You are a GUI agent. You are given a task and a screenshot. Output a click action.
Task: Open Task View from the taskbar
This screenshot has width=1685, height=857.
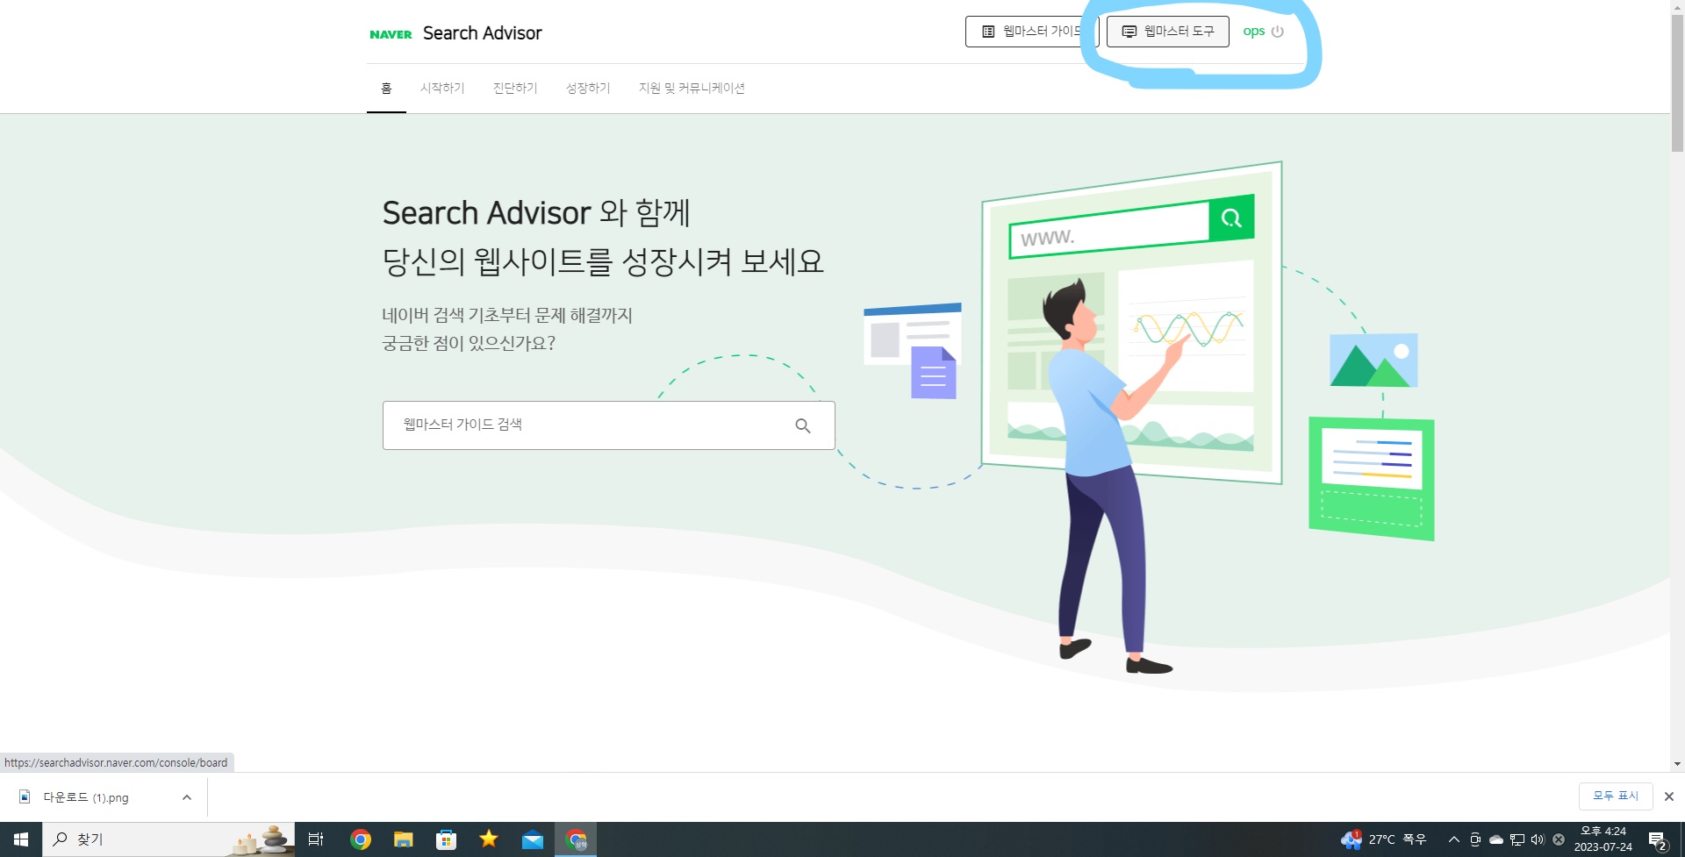[316, 839]
